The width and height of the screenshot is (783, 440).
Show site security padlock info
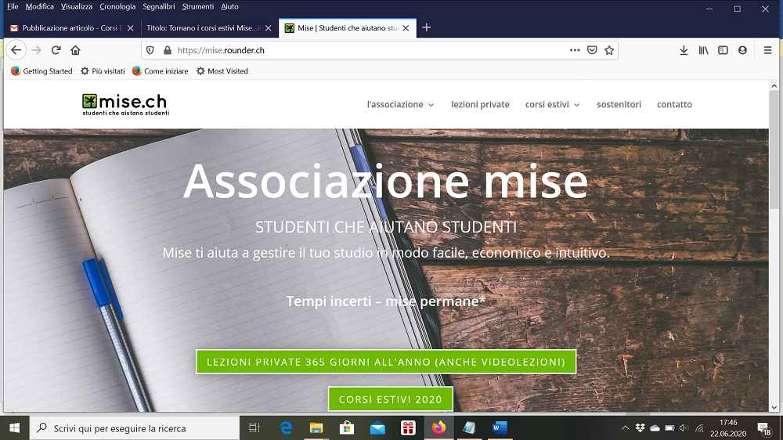168,50
